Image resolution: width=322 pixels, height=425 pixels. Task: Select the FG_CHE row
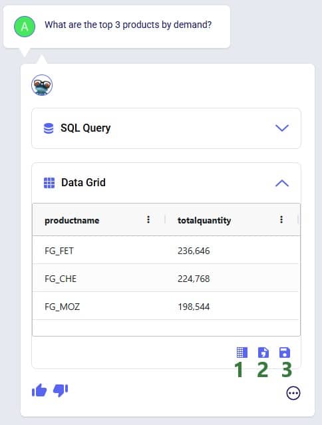[x=166, y=279]
